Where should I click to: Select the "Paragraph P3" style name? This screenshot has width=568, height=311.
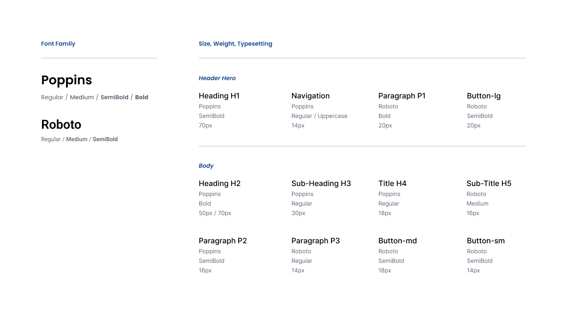(x=316, y=241)
